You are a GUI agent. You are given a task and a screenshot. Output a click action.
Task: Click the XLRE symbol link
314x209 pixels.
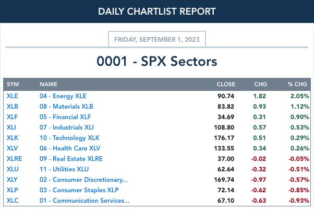(x=14, y=159)
